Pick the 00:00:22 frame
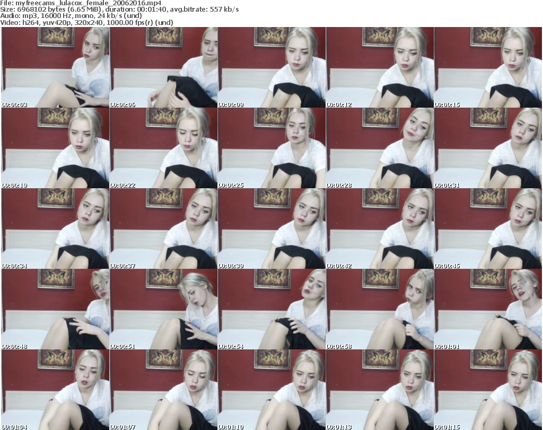543x430 pixels. (163, 148)
